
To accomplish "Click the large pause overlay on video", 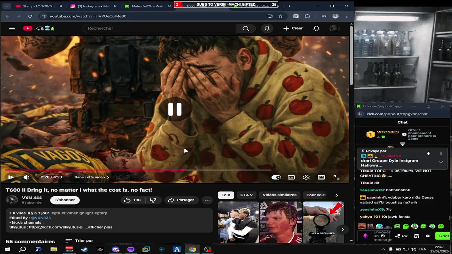I will pos(174,109).
